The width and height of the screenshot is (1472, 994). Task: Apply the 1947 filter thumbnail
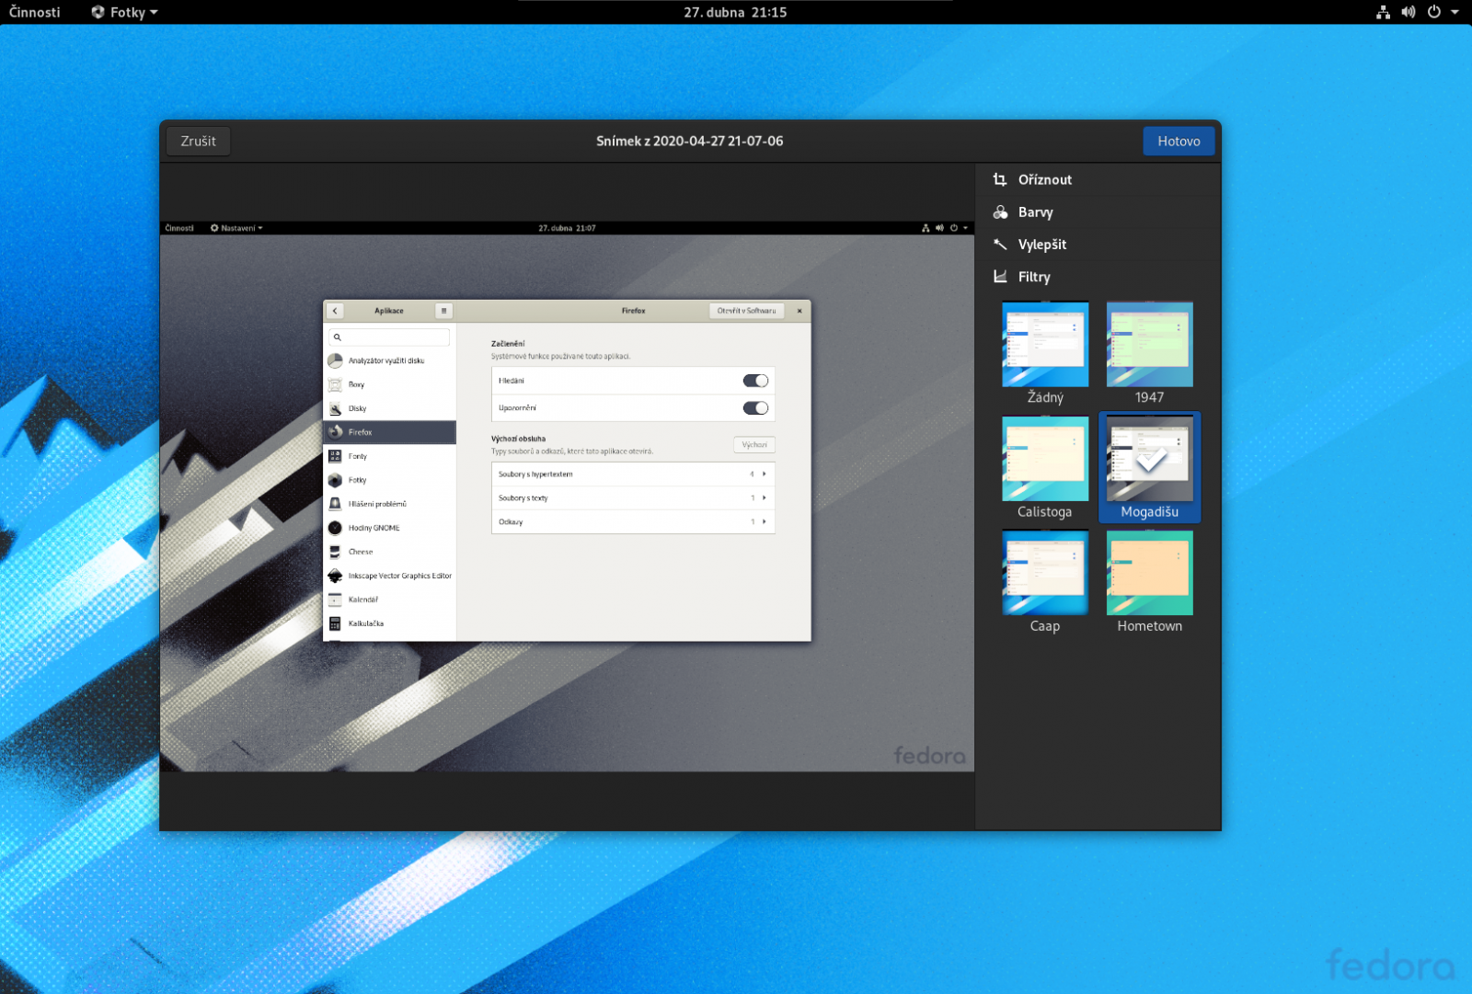coord(1149,344)
